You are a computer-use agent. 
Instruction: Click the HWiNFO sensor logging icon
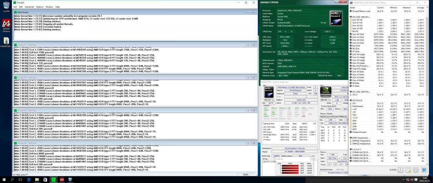click(408, 170)
